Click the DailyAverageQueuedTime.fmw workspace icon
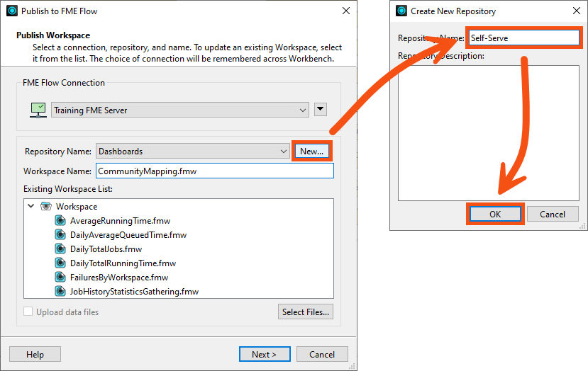Screen dimensions: 588x371 (60, 235)
